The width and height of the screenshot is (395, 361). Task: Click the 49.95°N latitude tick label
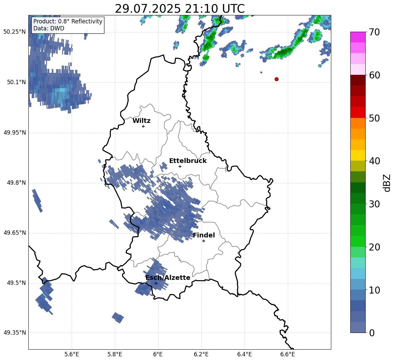click(15, 132)
